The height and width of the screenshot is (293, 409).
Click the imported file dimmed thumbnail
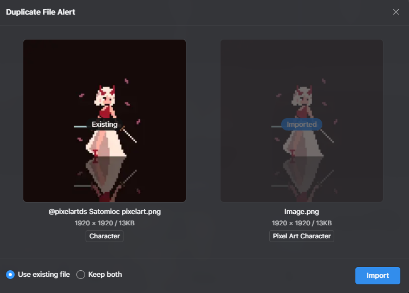[302, 121]
